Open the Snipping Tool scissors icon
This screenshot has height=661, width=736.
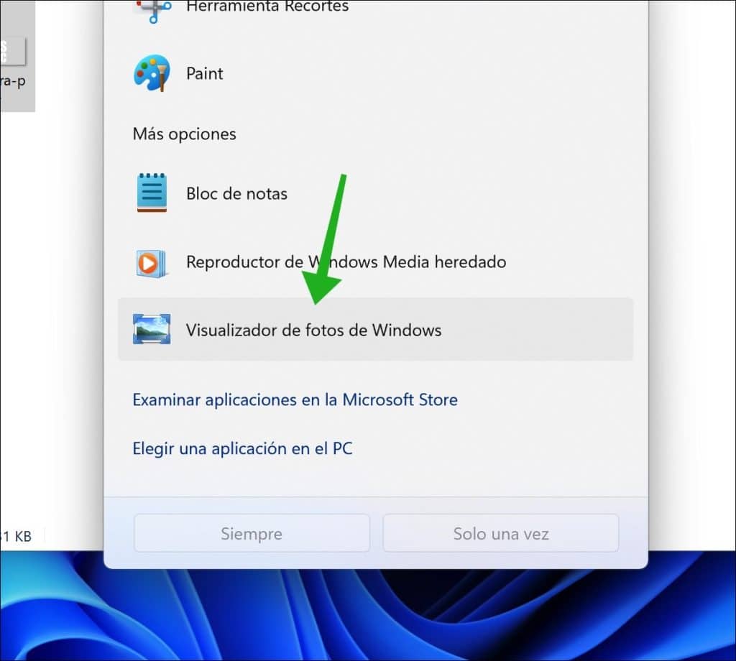point(152,10)
